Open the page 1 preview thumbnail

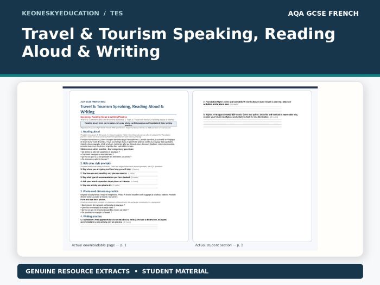[129, 166]
